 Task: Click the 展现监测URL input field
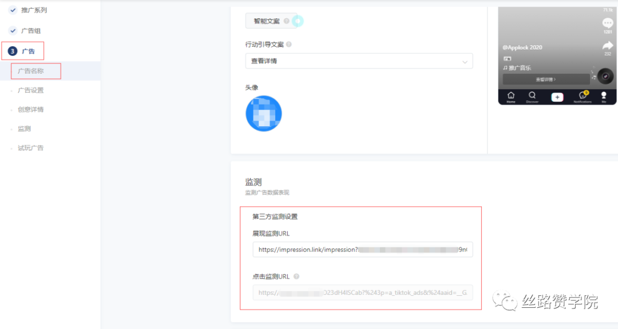[x=362, y=249]
